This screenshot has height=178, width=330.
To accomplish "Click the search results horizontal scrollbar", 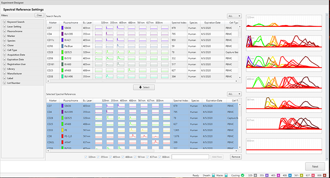I will point(103,81).
